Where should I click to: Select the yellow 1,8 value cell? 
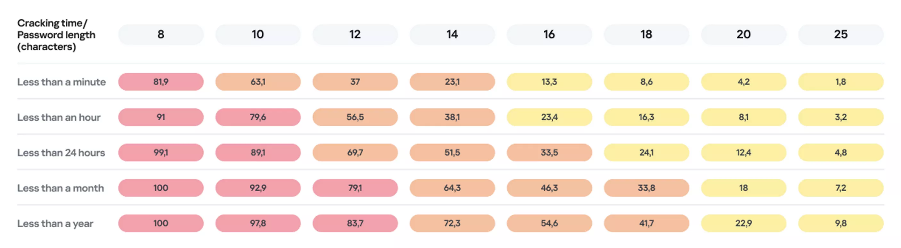tap(840, 82)
